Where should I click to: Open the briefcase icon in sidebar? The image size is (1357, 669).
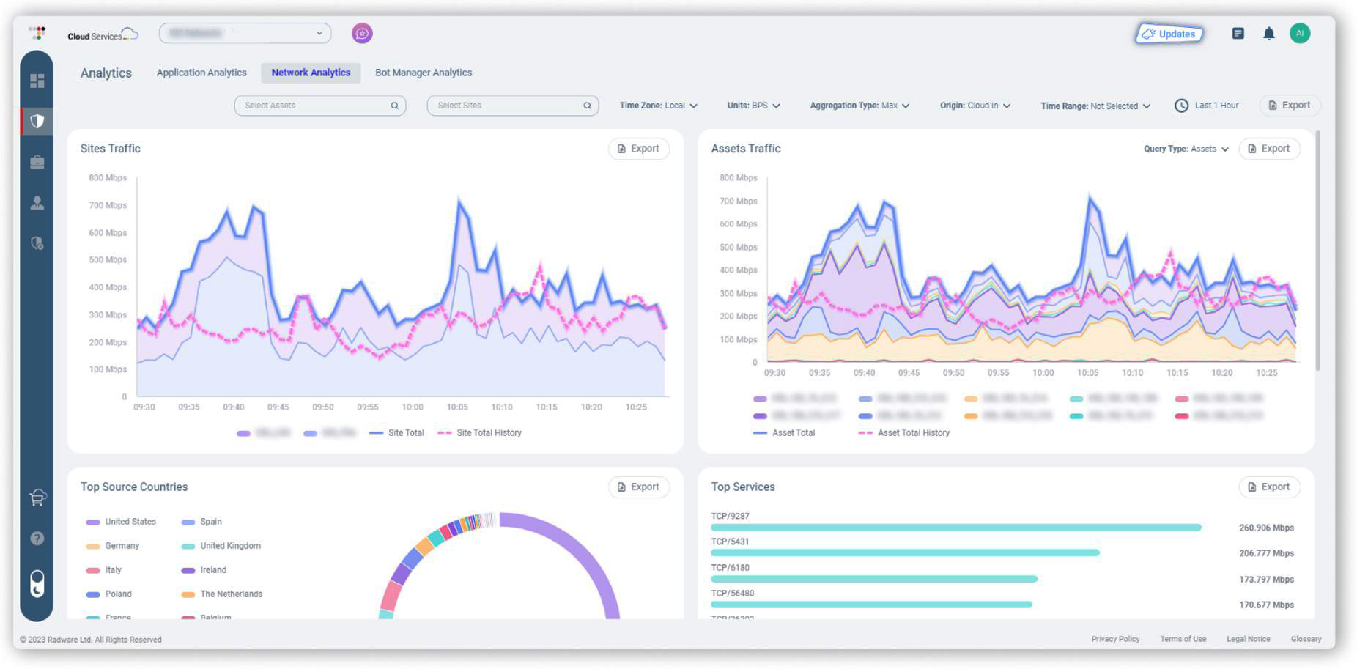[37, 162]
